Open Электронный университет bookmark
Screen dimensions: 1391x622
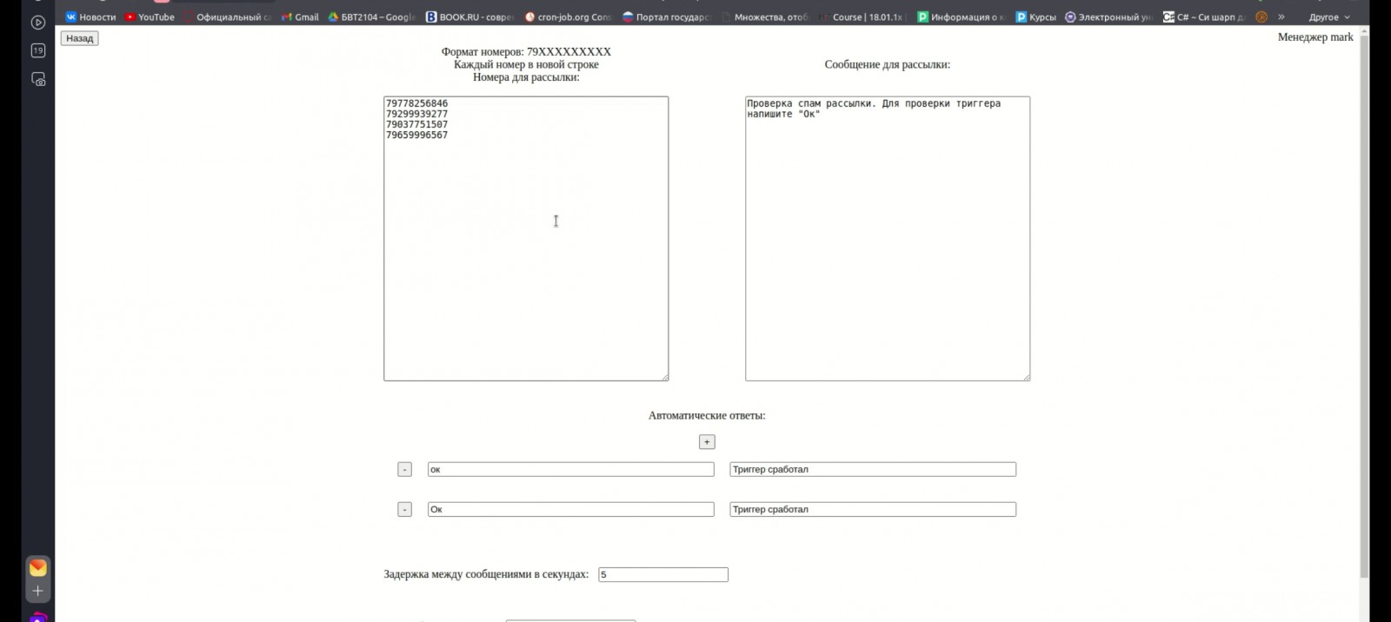(x=1109, y=17)
